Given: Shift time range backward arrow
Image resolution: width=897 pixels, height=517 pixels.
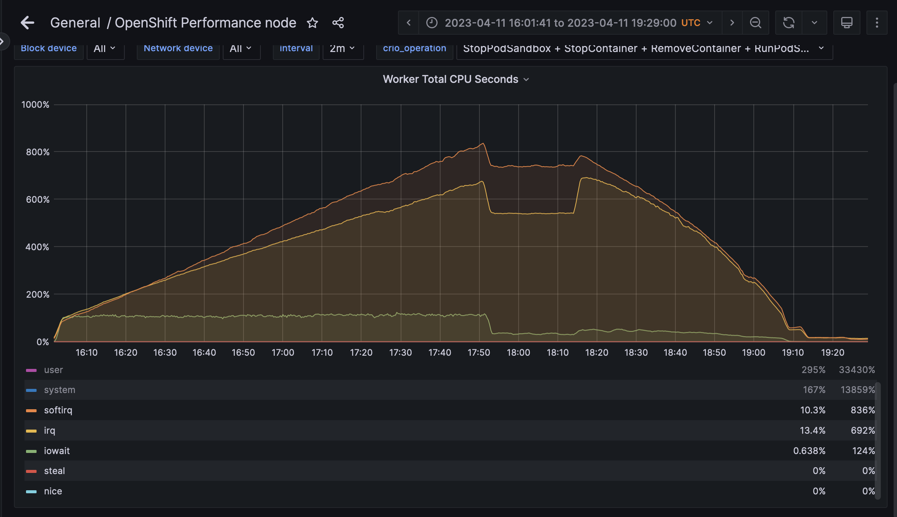Looking at the screenshot, I should [409, 23].
